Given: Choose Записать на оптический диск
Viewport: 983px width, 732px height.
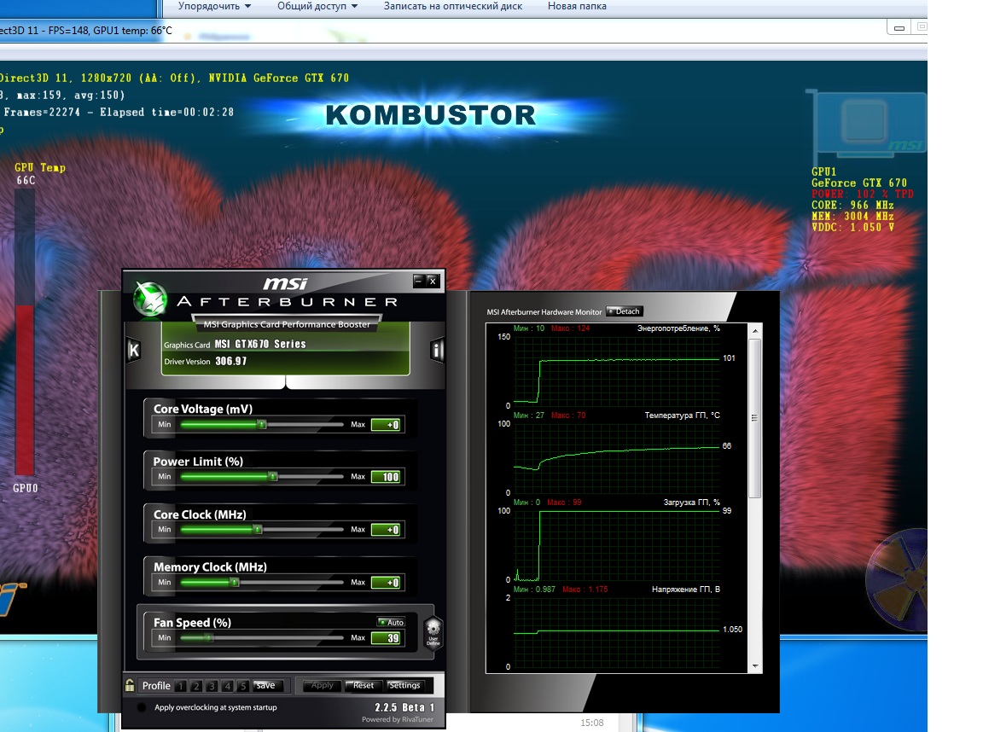Looking at the screenshot, I should click(452, 6).
